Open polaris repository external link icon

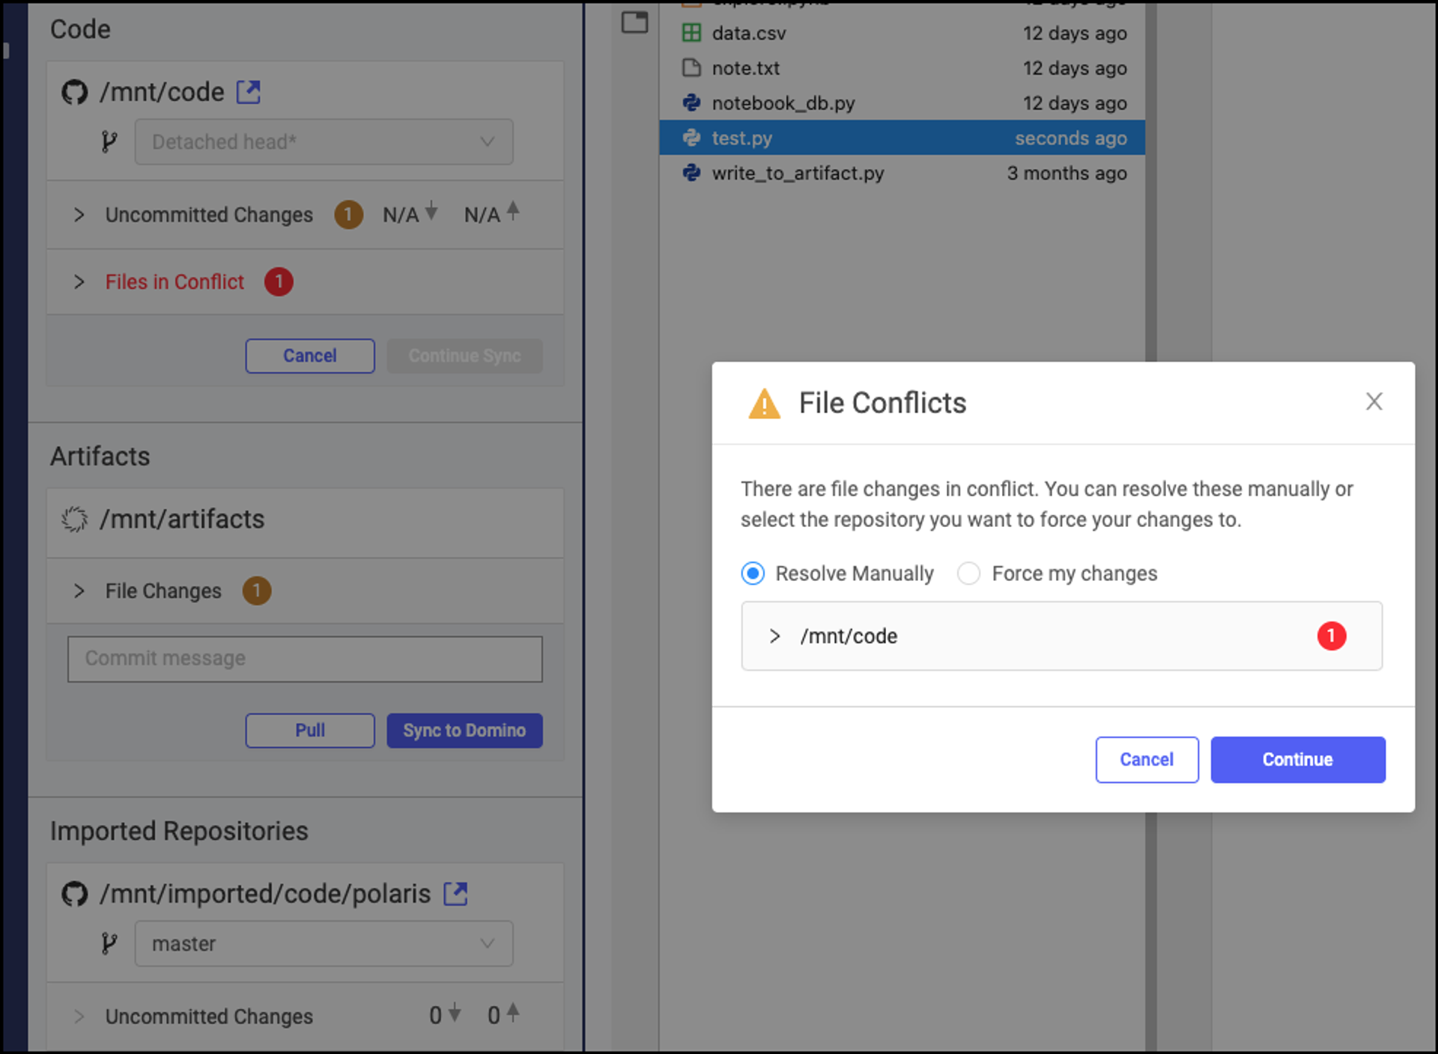(455, 893)
